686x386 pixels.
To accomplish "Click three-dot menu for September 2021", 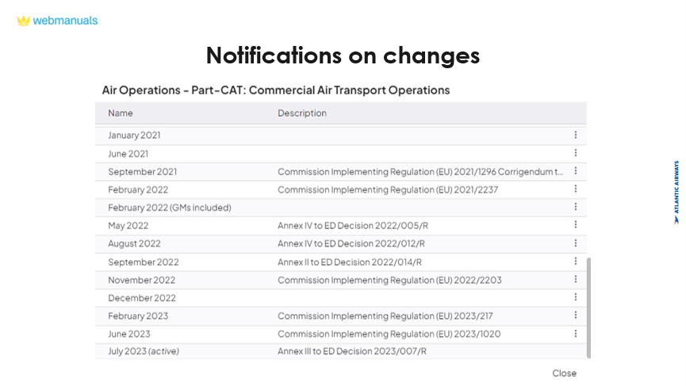I will 576,171.
